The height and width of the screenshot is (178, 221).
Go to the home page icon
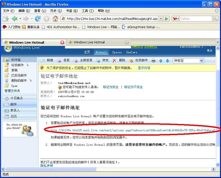(x=55, y=19)
